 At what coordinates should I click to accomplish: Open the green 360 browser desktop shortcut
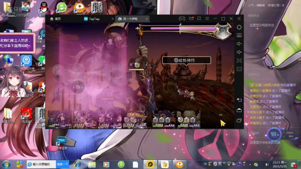[61, 8]
